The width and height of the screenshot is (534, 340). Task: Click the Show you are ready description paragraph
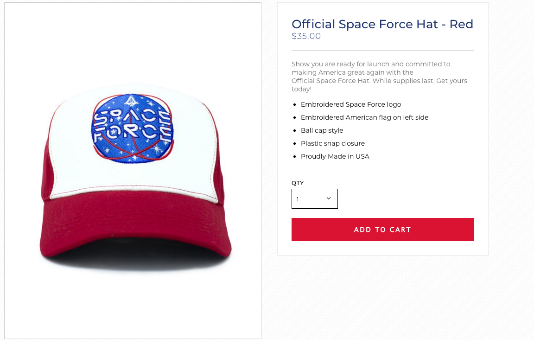click(379, 77)
